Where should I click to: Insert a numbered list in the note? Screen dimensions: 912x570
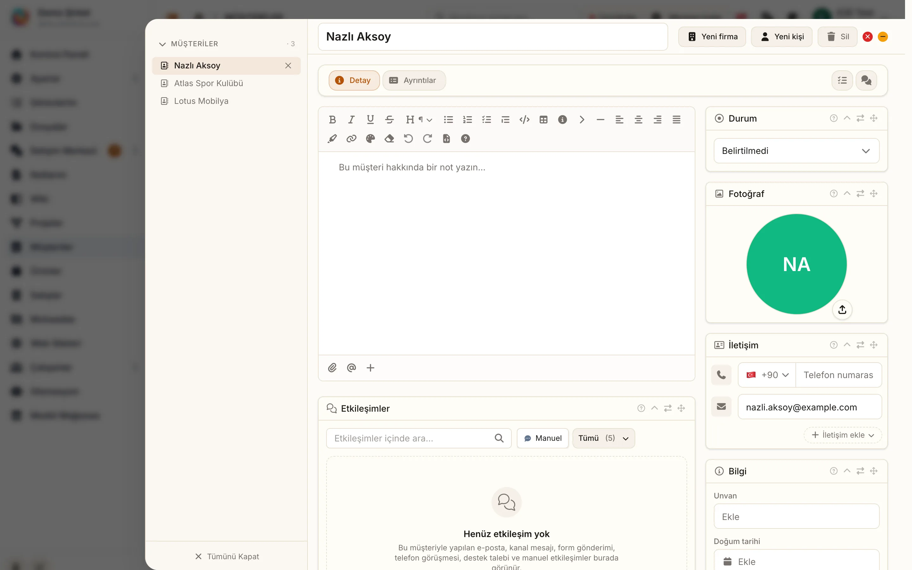point(467,119)
